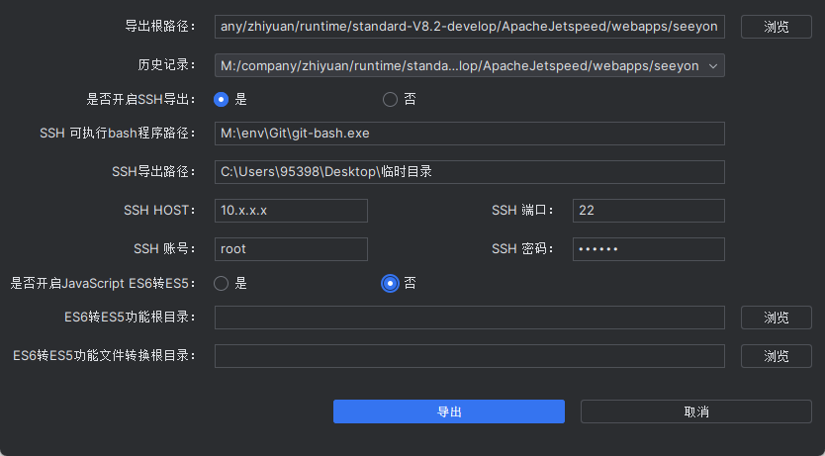This screenshot has height=456, width=825.
Task: Enable 是 for JavaScript ES6转ES5
Action: click(222, 283)
